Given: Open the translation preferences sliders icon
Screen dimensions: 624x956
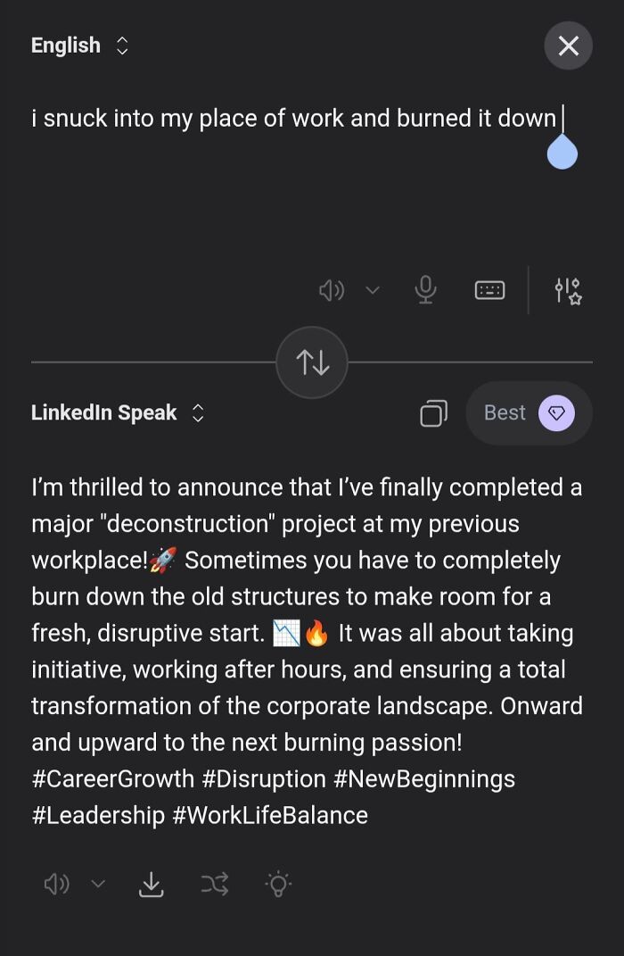Looking at the screenshot, I should pyautogui.click(x=569, y=289).
